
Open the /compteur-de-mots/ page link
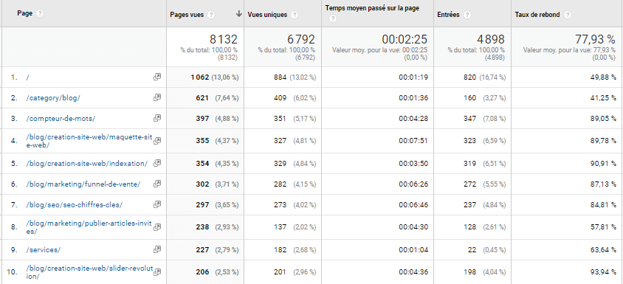(61, 118)
